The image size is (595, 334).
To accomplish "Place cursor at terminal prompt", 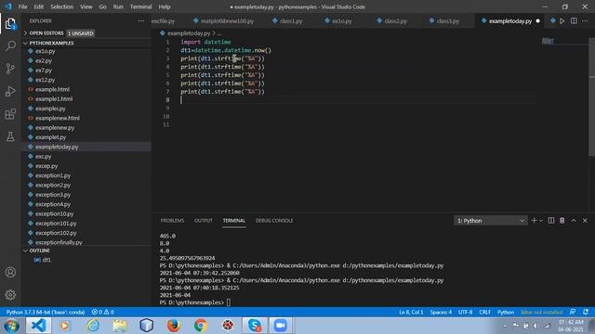I will 229,302.
